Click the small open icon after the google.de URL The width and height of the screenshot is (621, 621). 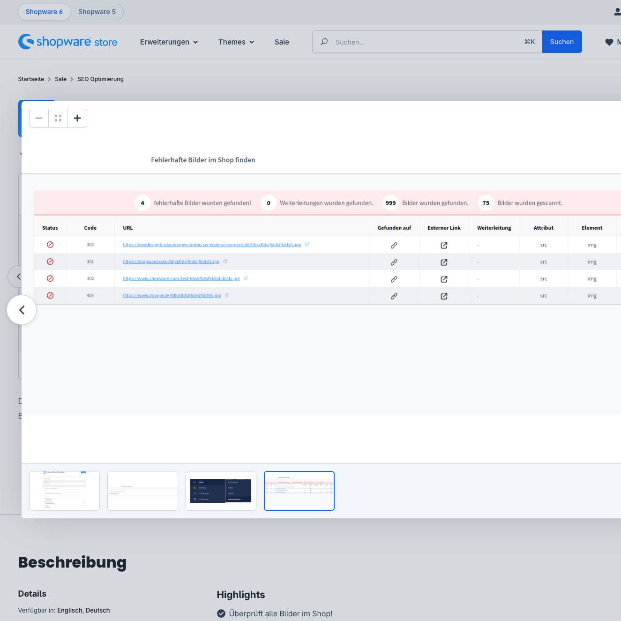click(x=227, y=295)
